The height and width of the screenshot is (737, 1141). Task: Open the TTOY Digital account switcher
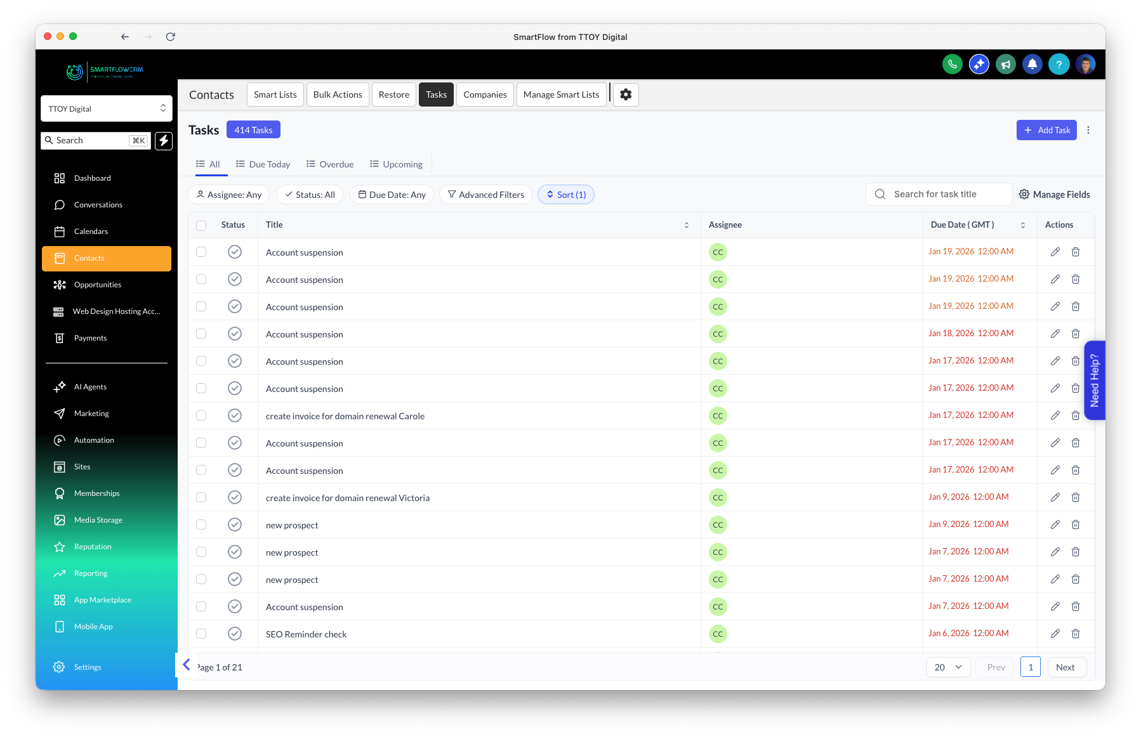pos(106,108)
